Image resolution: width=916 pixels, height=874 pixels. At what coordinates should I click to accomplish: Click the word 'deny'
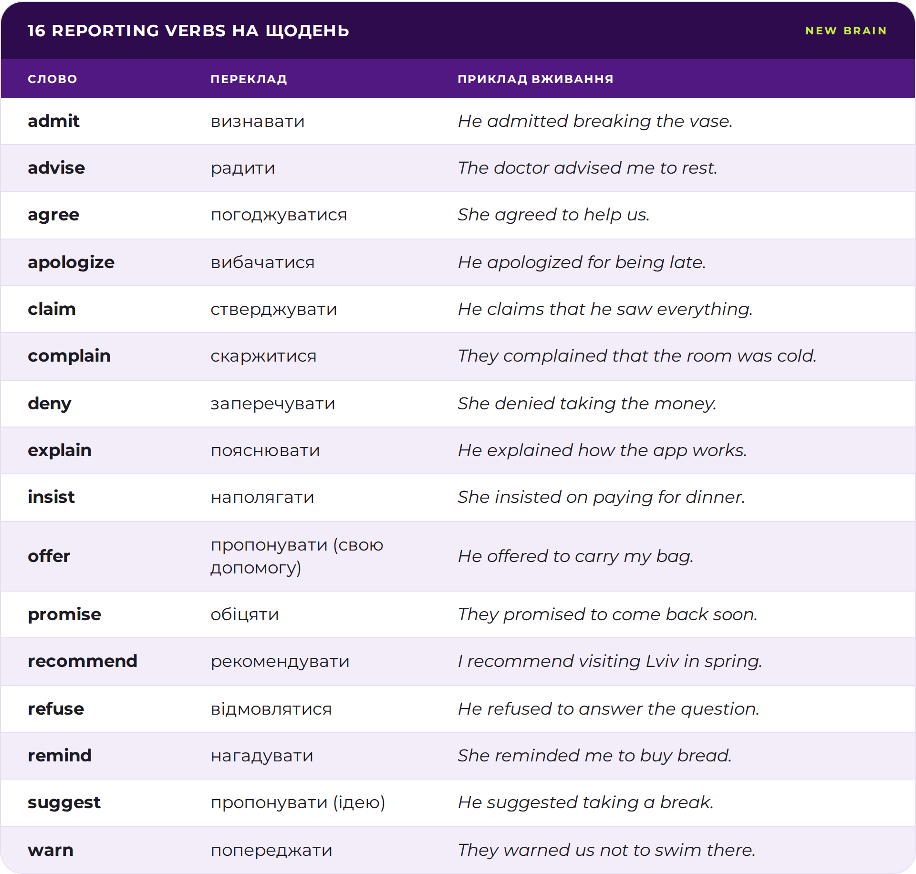point(50,404)
